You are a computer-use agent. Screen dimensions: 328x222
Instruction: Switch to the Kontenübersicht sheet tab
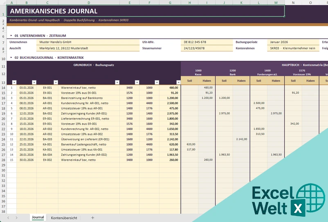(x=64, y=218)
